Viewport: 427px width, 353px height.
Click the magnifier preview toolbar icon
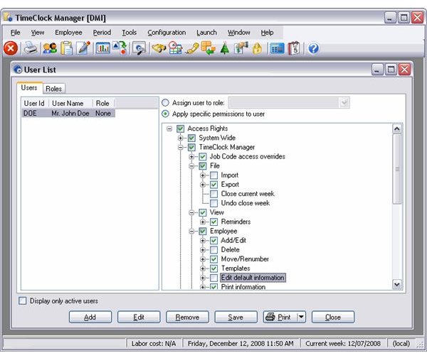tap(139, 49)
